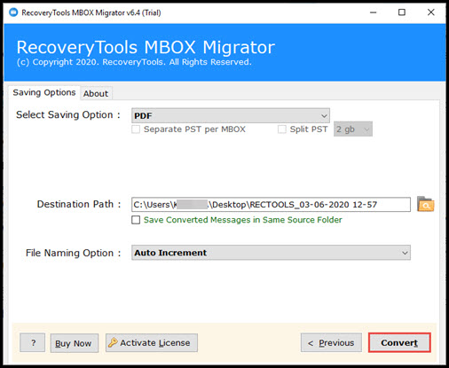Click the 'Select Saving Option :' label
Image resolution: width=449 pixels, height=368 pixels.
tap(68, 114)
